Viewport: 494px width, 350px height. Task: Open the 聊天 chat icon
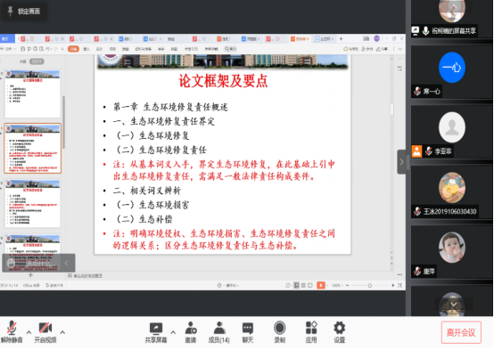point(248,332)
